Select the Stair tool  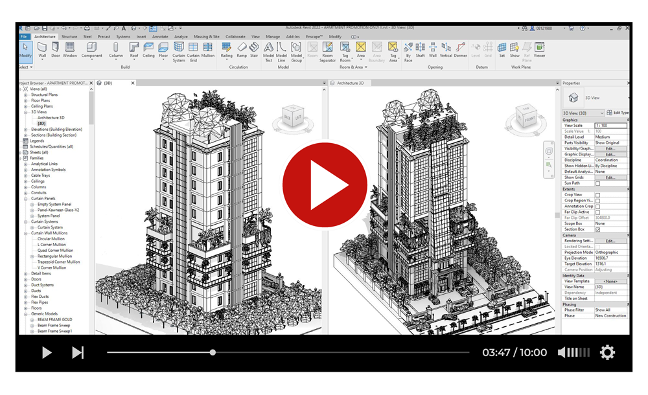(254, 50)
